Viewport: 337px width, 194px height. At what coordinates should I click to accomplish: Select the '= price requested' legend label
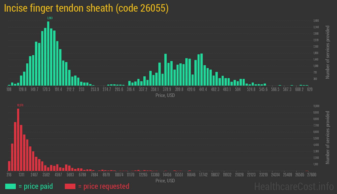(104, 186)
